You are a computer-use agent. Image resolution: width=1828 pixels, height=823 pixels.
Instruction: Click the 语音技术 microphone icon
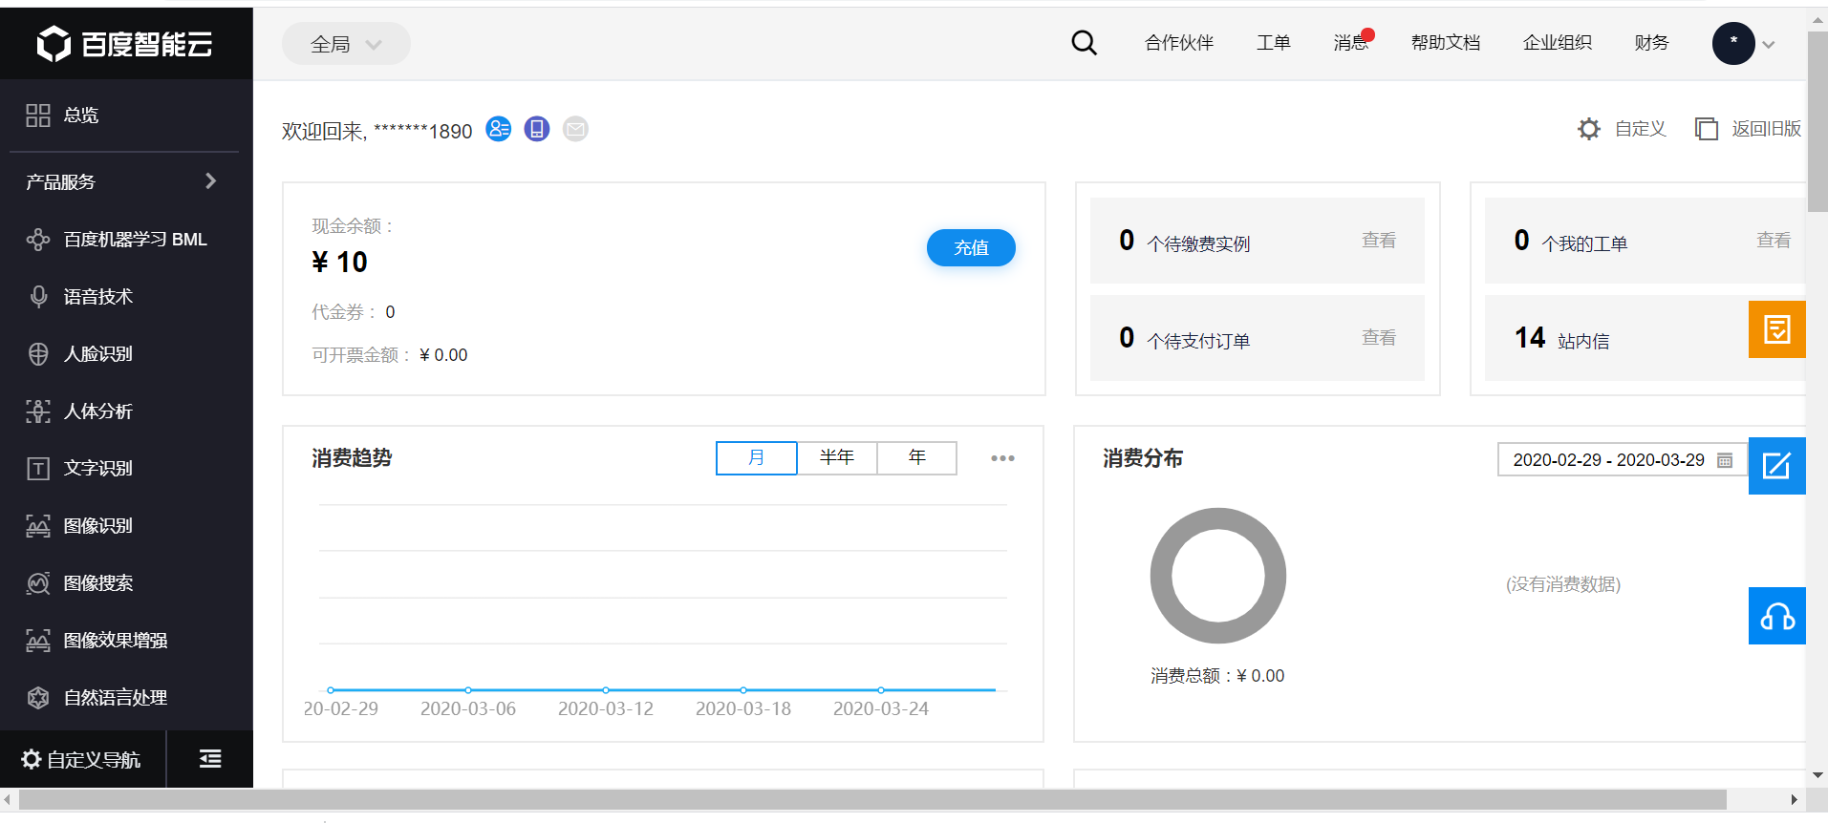pyautogui.click(x=38, y=297)
